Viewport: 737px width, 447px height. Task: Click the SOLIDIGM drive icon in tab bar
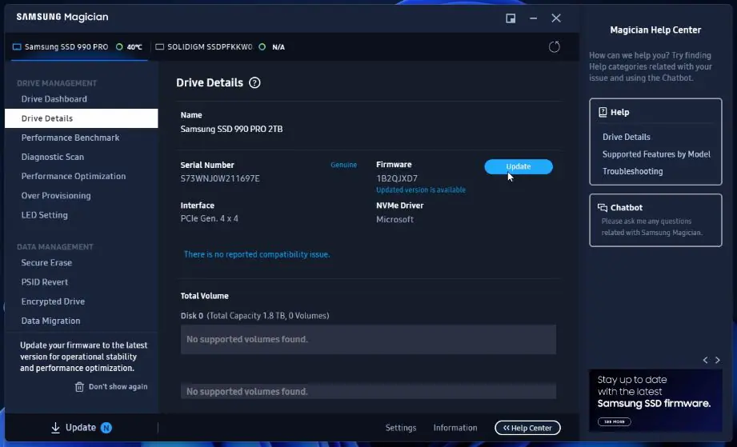[x=160, y=47]
